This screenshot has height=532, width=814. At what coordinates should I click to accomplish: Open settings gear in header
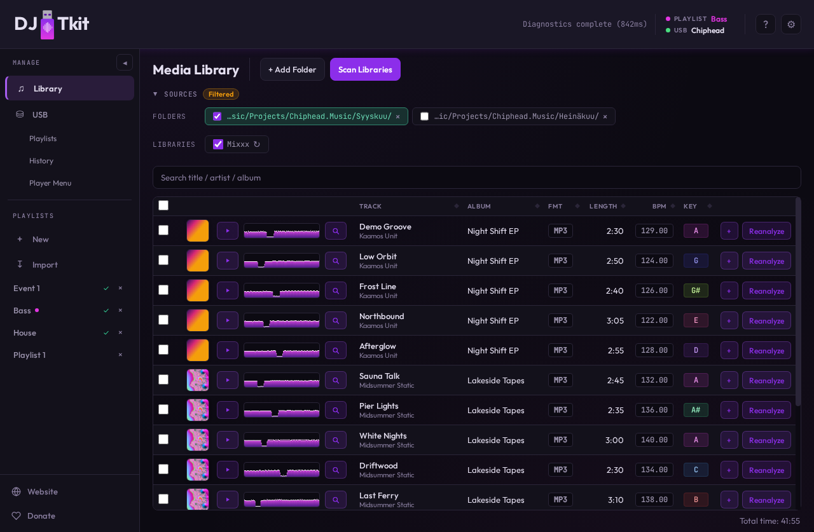click(x=791, y=24)
